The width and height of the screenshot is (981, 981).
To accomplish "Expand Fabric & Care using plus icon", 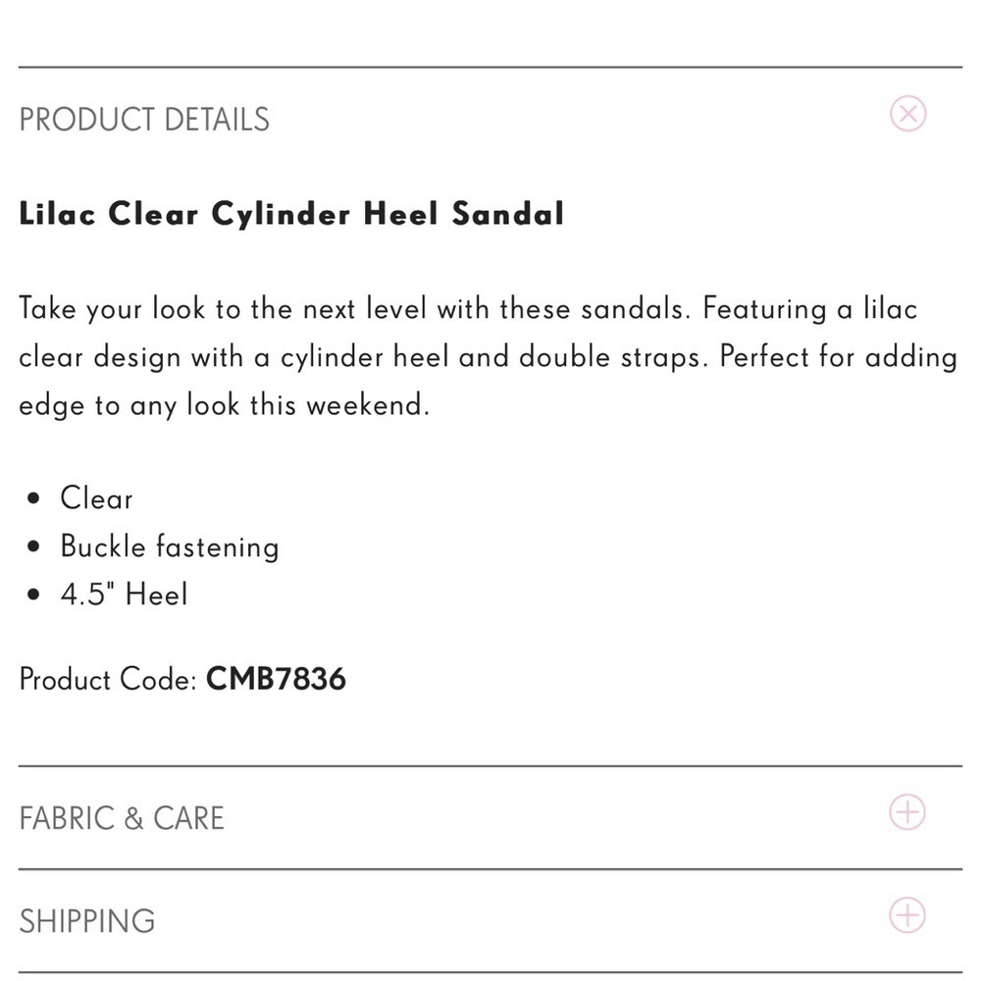I will click(907, 812).
